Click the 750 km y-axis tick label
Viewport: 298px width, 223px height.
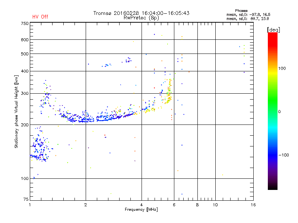point(25,23)
